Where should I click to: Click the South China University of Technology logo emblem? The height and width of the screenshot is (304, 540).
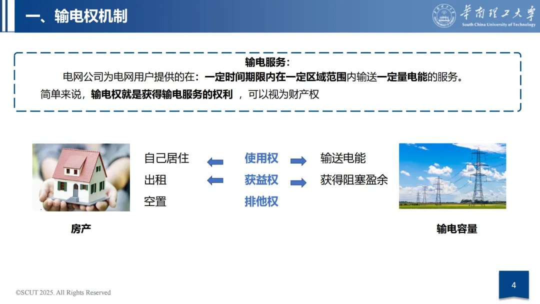(444, 16)
